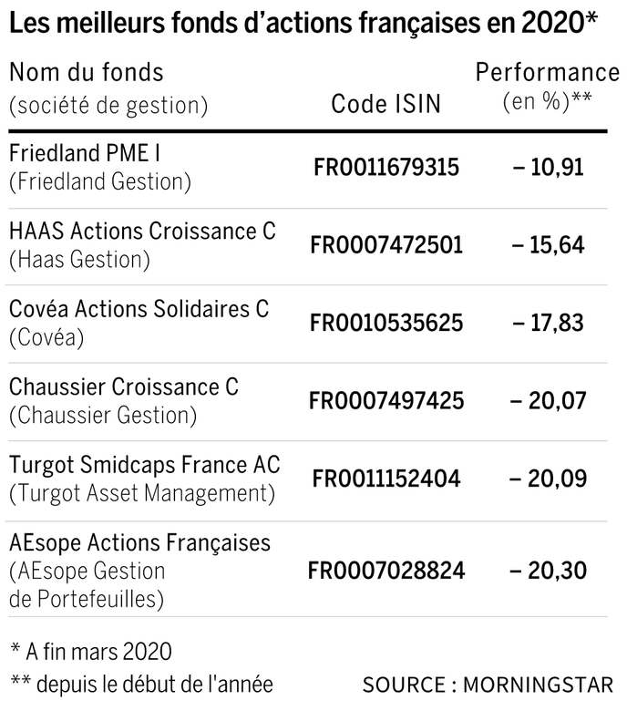Select ISIN code FR0007472501
This screenshot has height=711, width=627.
click(x=386, y=245)
